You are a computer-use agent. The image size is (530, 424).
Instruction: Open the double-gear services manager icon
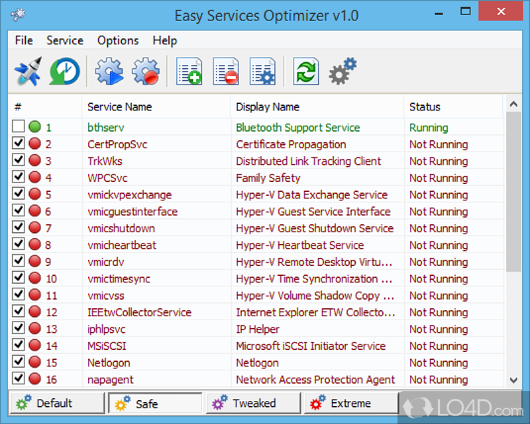tap(343, 71)
